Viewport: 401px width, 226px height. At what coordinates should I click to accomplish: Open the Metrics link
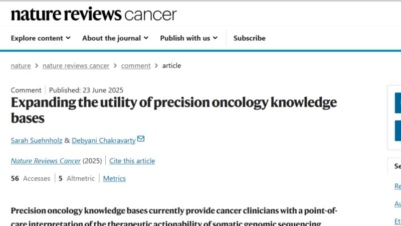tap(114, 178)
